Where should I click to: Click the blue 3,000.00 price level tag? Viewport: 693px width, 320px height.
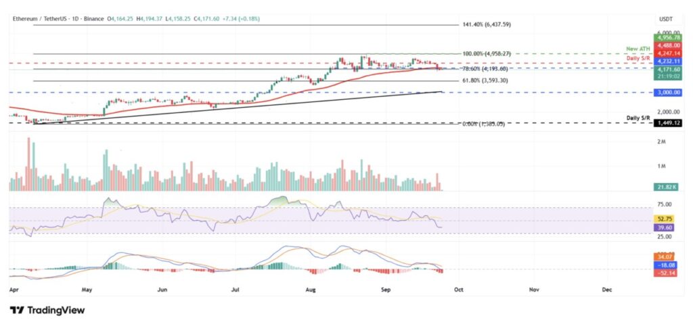pyautogui.click(x=666, y=92)
